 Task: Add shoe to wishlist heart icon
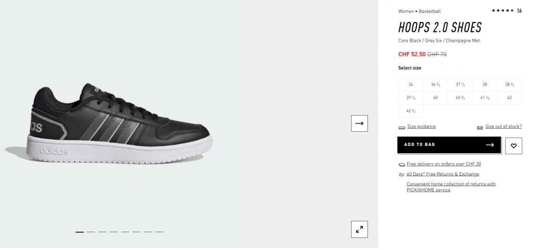(x=513, y=146)
